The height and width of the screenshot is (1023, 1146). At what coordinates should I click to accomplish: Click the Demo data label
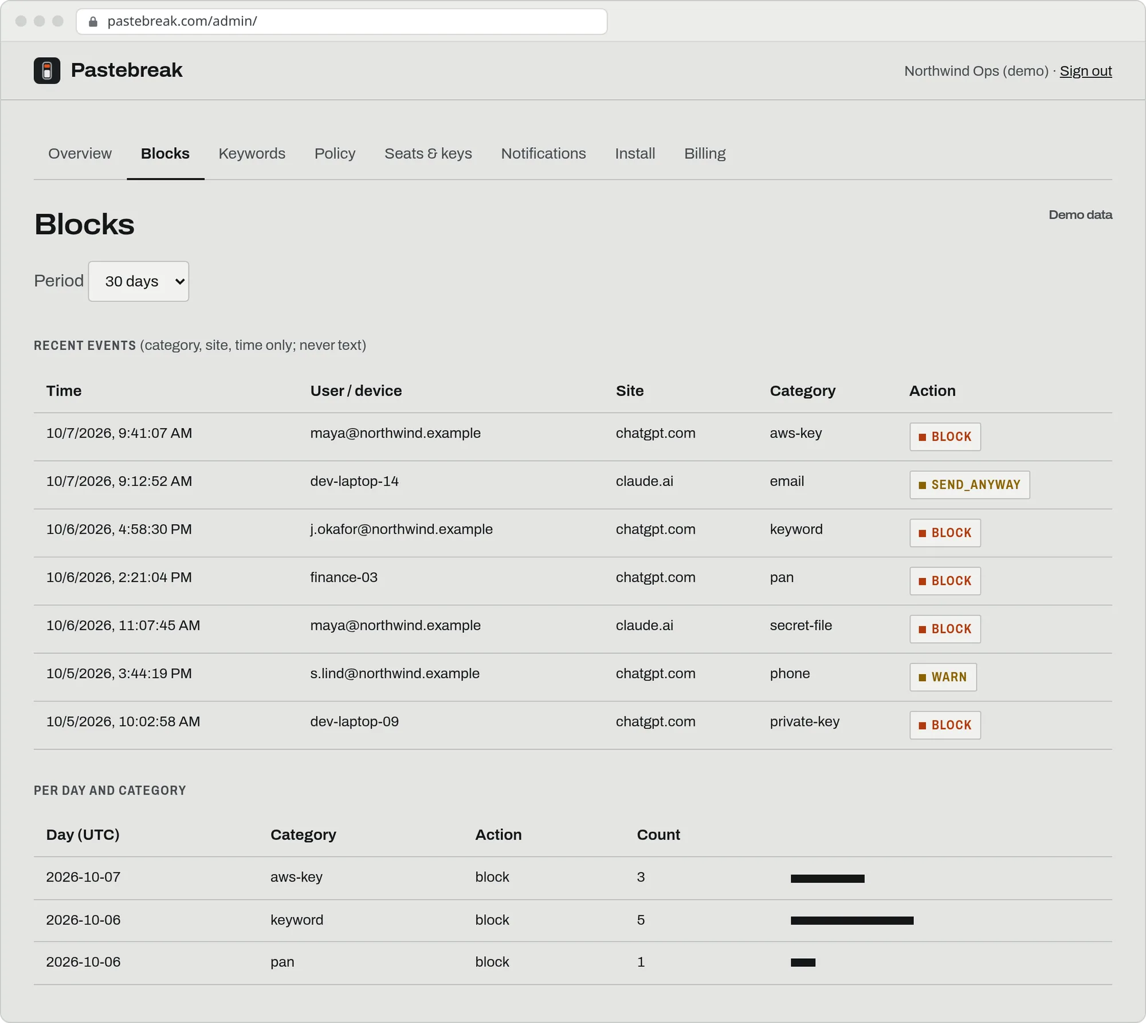[x=1080, y=215]
